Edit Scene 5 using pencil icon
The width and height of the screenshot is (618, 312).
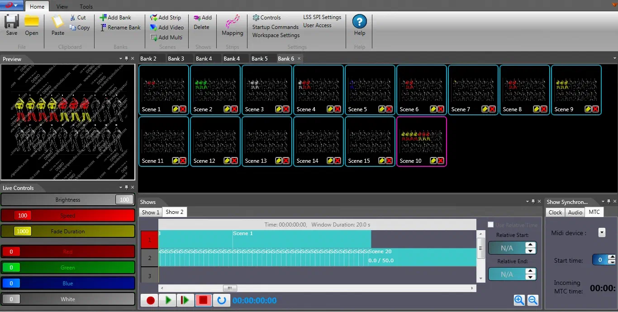pos(381,109)
